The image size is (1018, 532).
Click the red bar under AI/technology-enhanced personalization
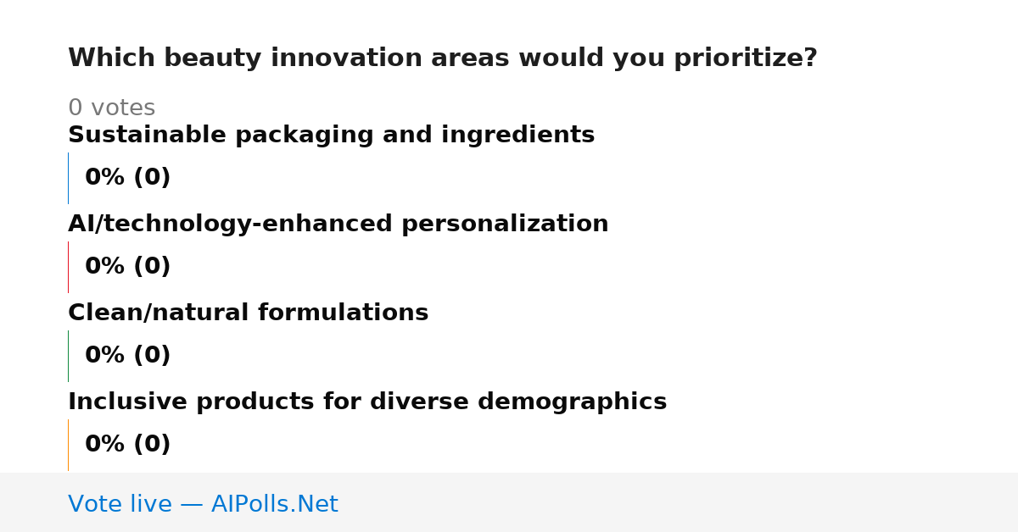tap(68, 267)
